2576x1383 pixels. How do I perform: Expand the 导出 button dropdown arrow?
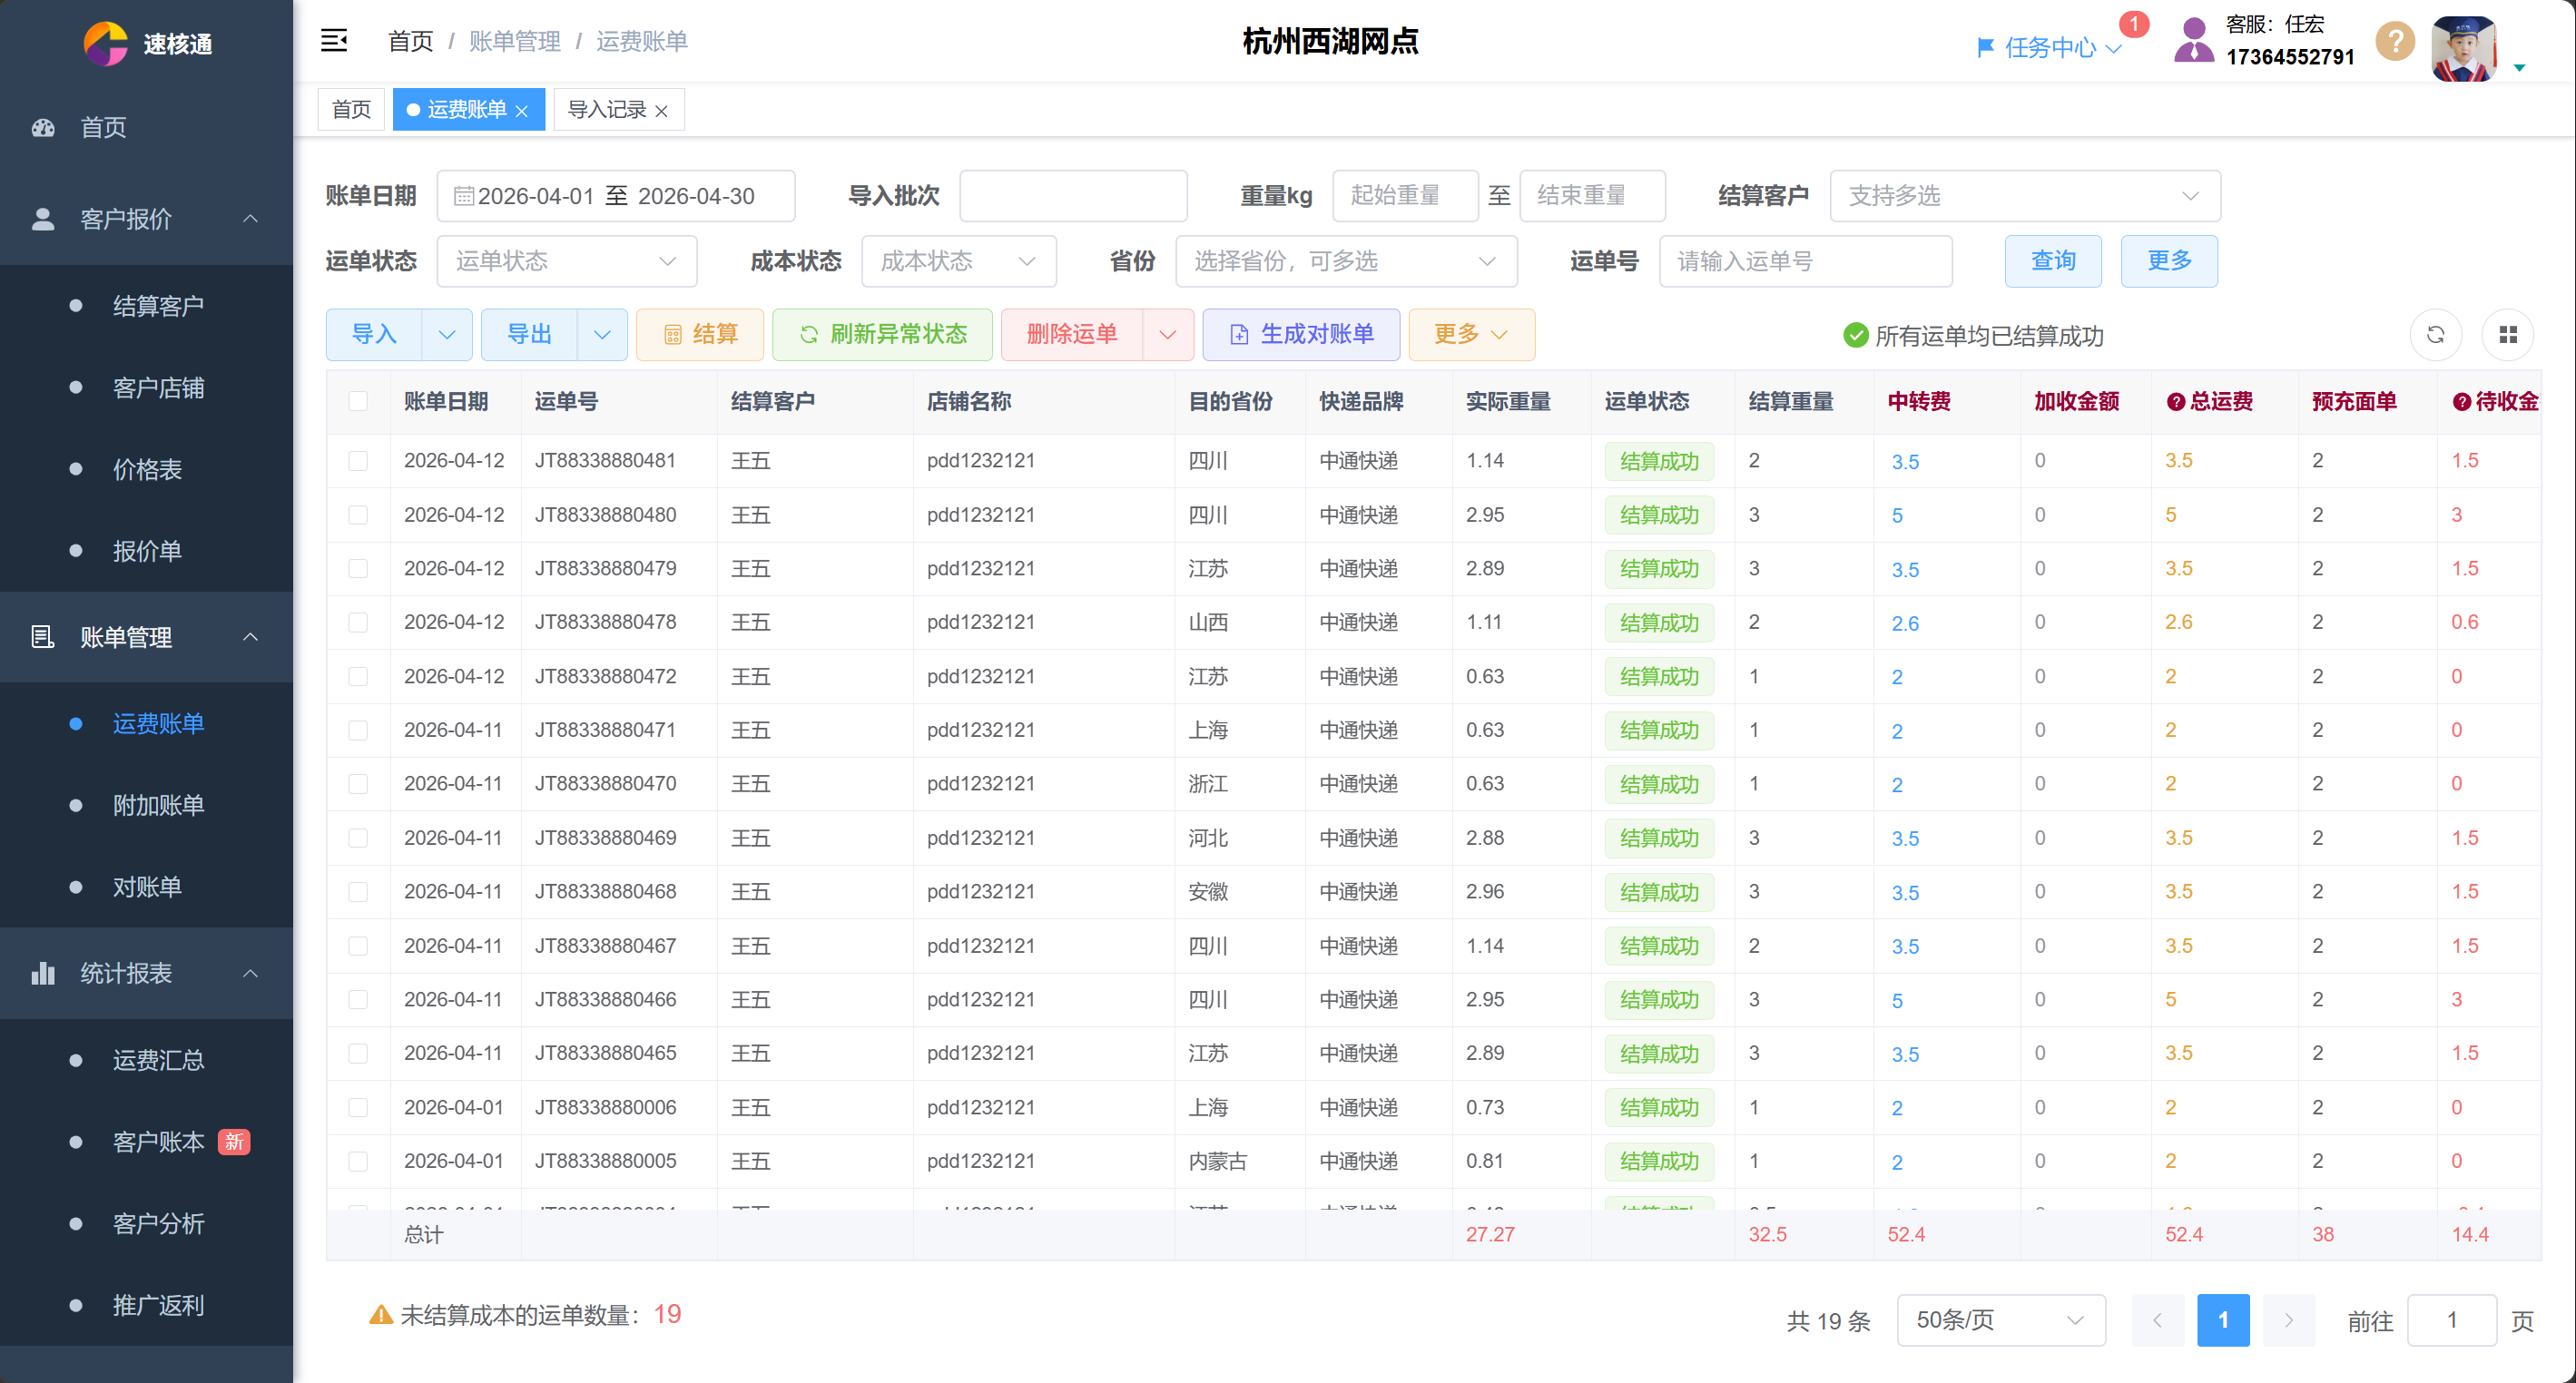[x=602, y=335]
